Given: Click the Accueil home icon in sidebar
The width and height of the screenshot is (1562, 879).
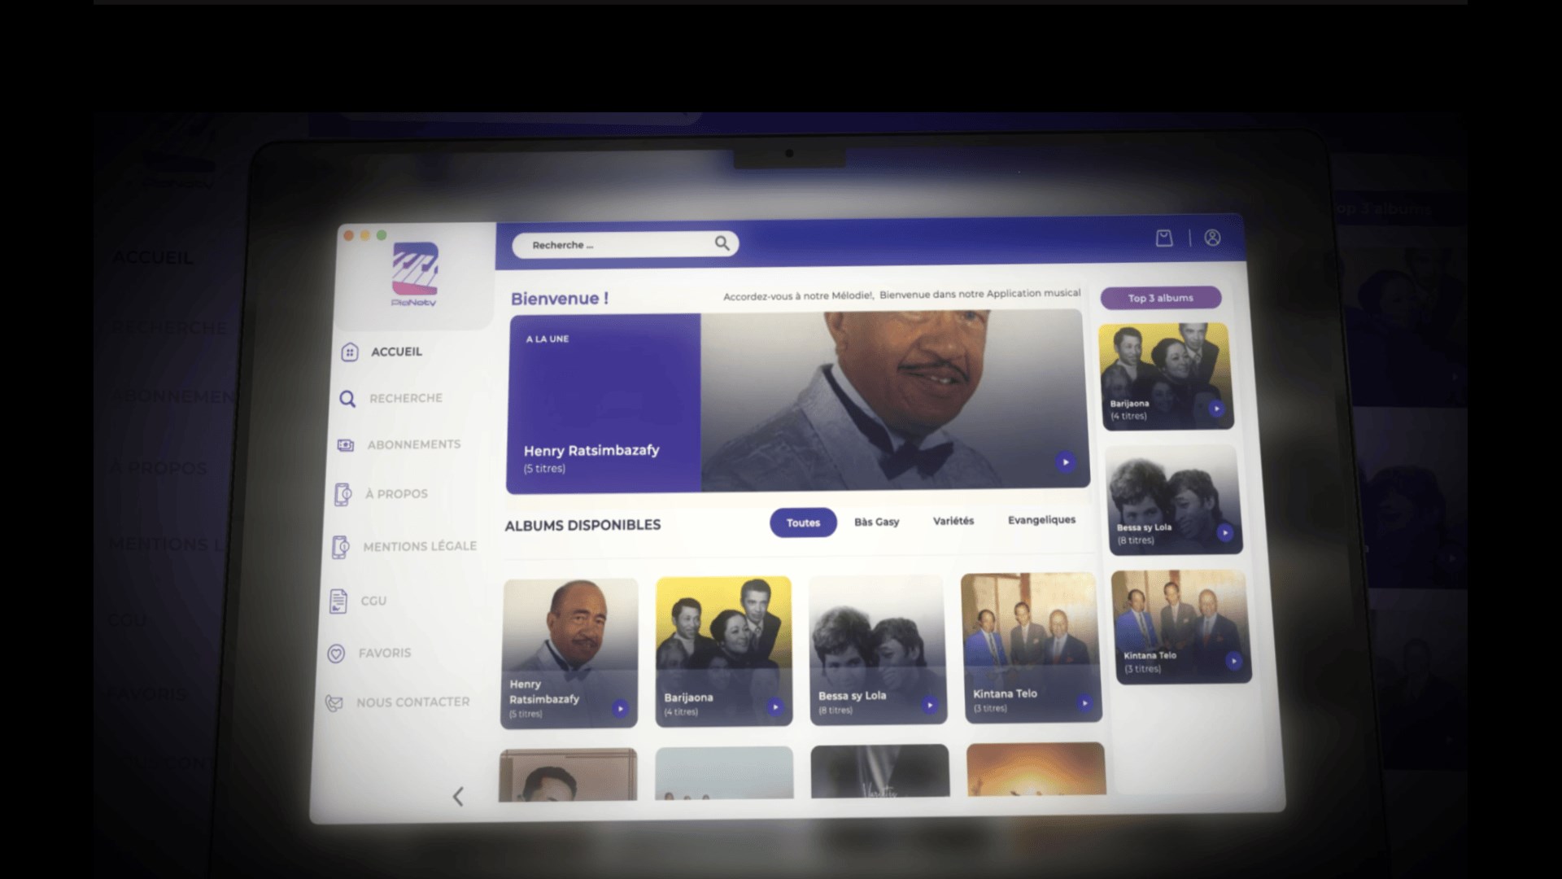Looking at the screenshot, I should point(350,352).
